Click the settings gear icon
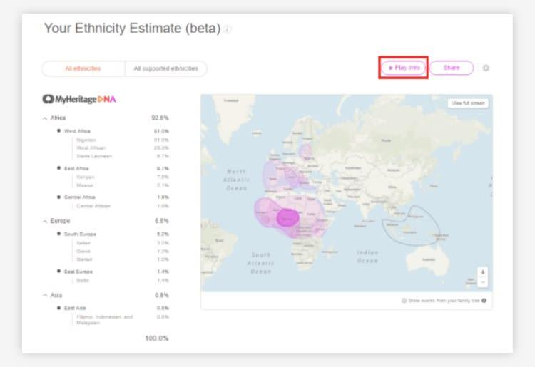 [x=486, y=68]
